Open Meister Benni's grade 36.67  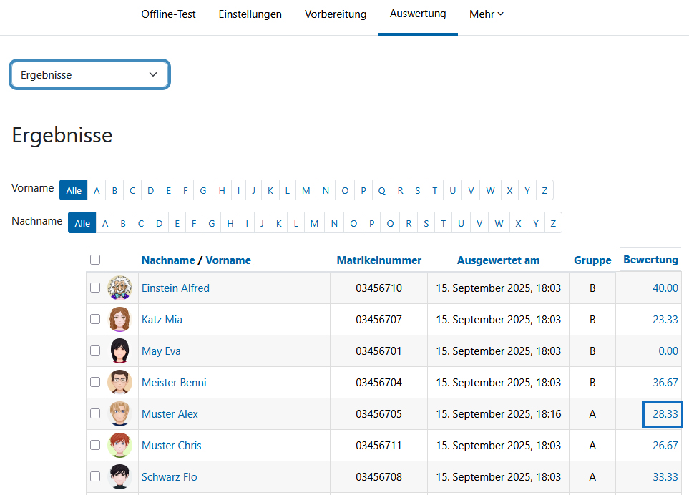tap(665, 383)
